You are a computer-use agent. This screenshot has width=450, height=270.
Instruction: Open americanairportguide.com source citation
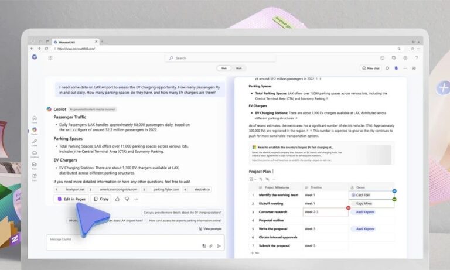click(x=113, y=189)
